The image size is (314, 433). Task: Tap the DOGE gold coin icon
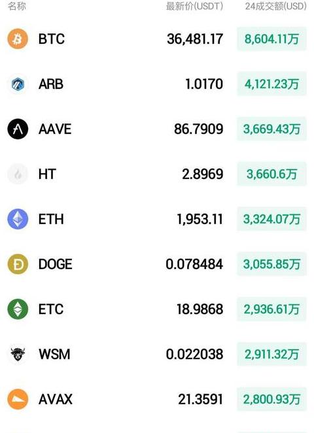point(18,264)
